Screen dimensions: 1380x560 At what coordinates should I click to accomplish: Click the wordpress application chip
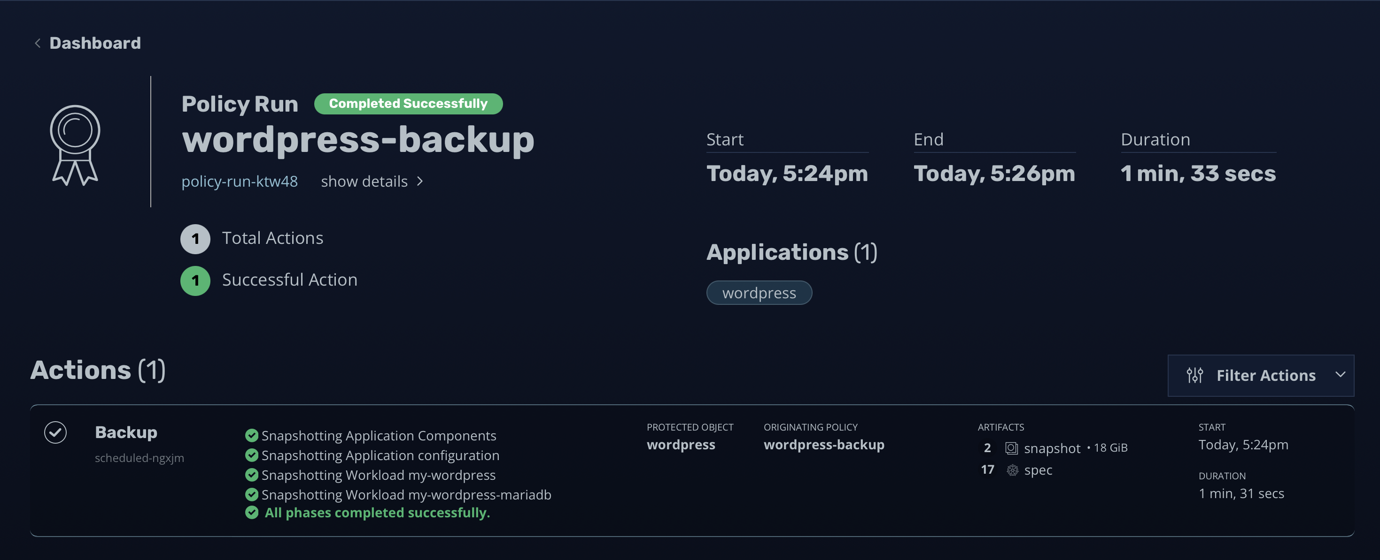click(759, 293)
